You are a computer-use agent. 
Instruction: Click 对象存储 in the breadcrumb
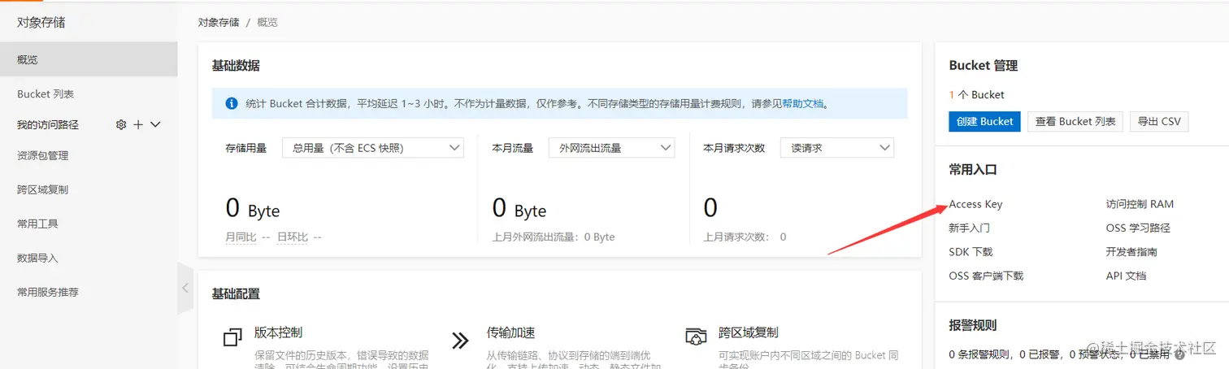pos(219,23)
